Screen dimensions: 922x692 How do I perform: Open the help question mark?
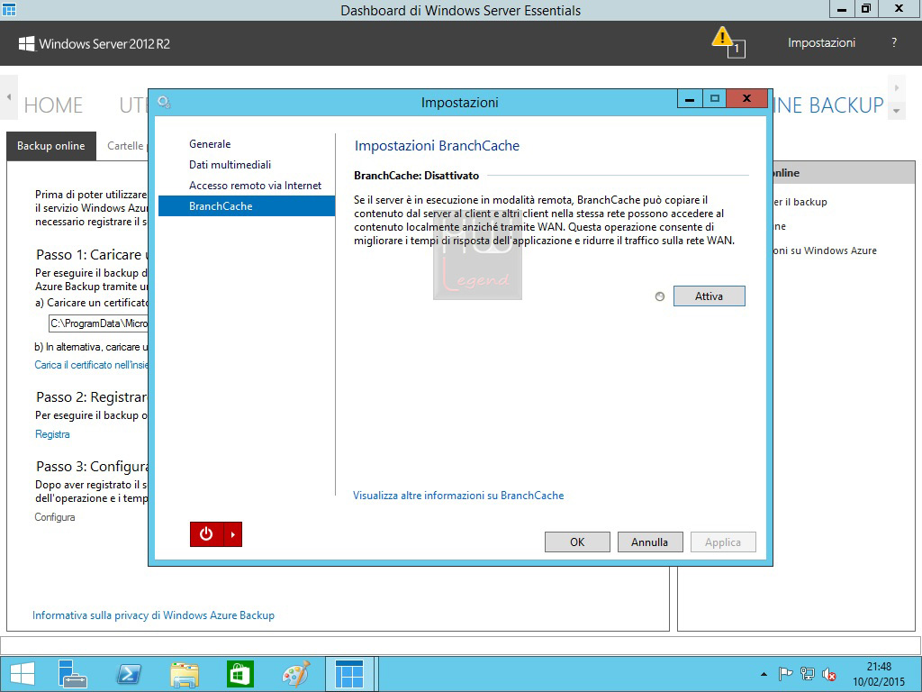pyautogui.click(x=894, y=42)
